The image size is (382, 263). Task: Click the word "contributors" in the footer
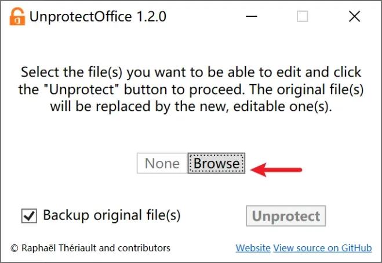pyautogui.click(x=141, y=248)
